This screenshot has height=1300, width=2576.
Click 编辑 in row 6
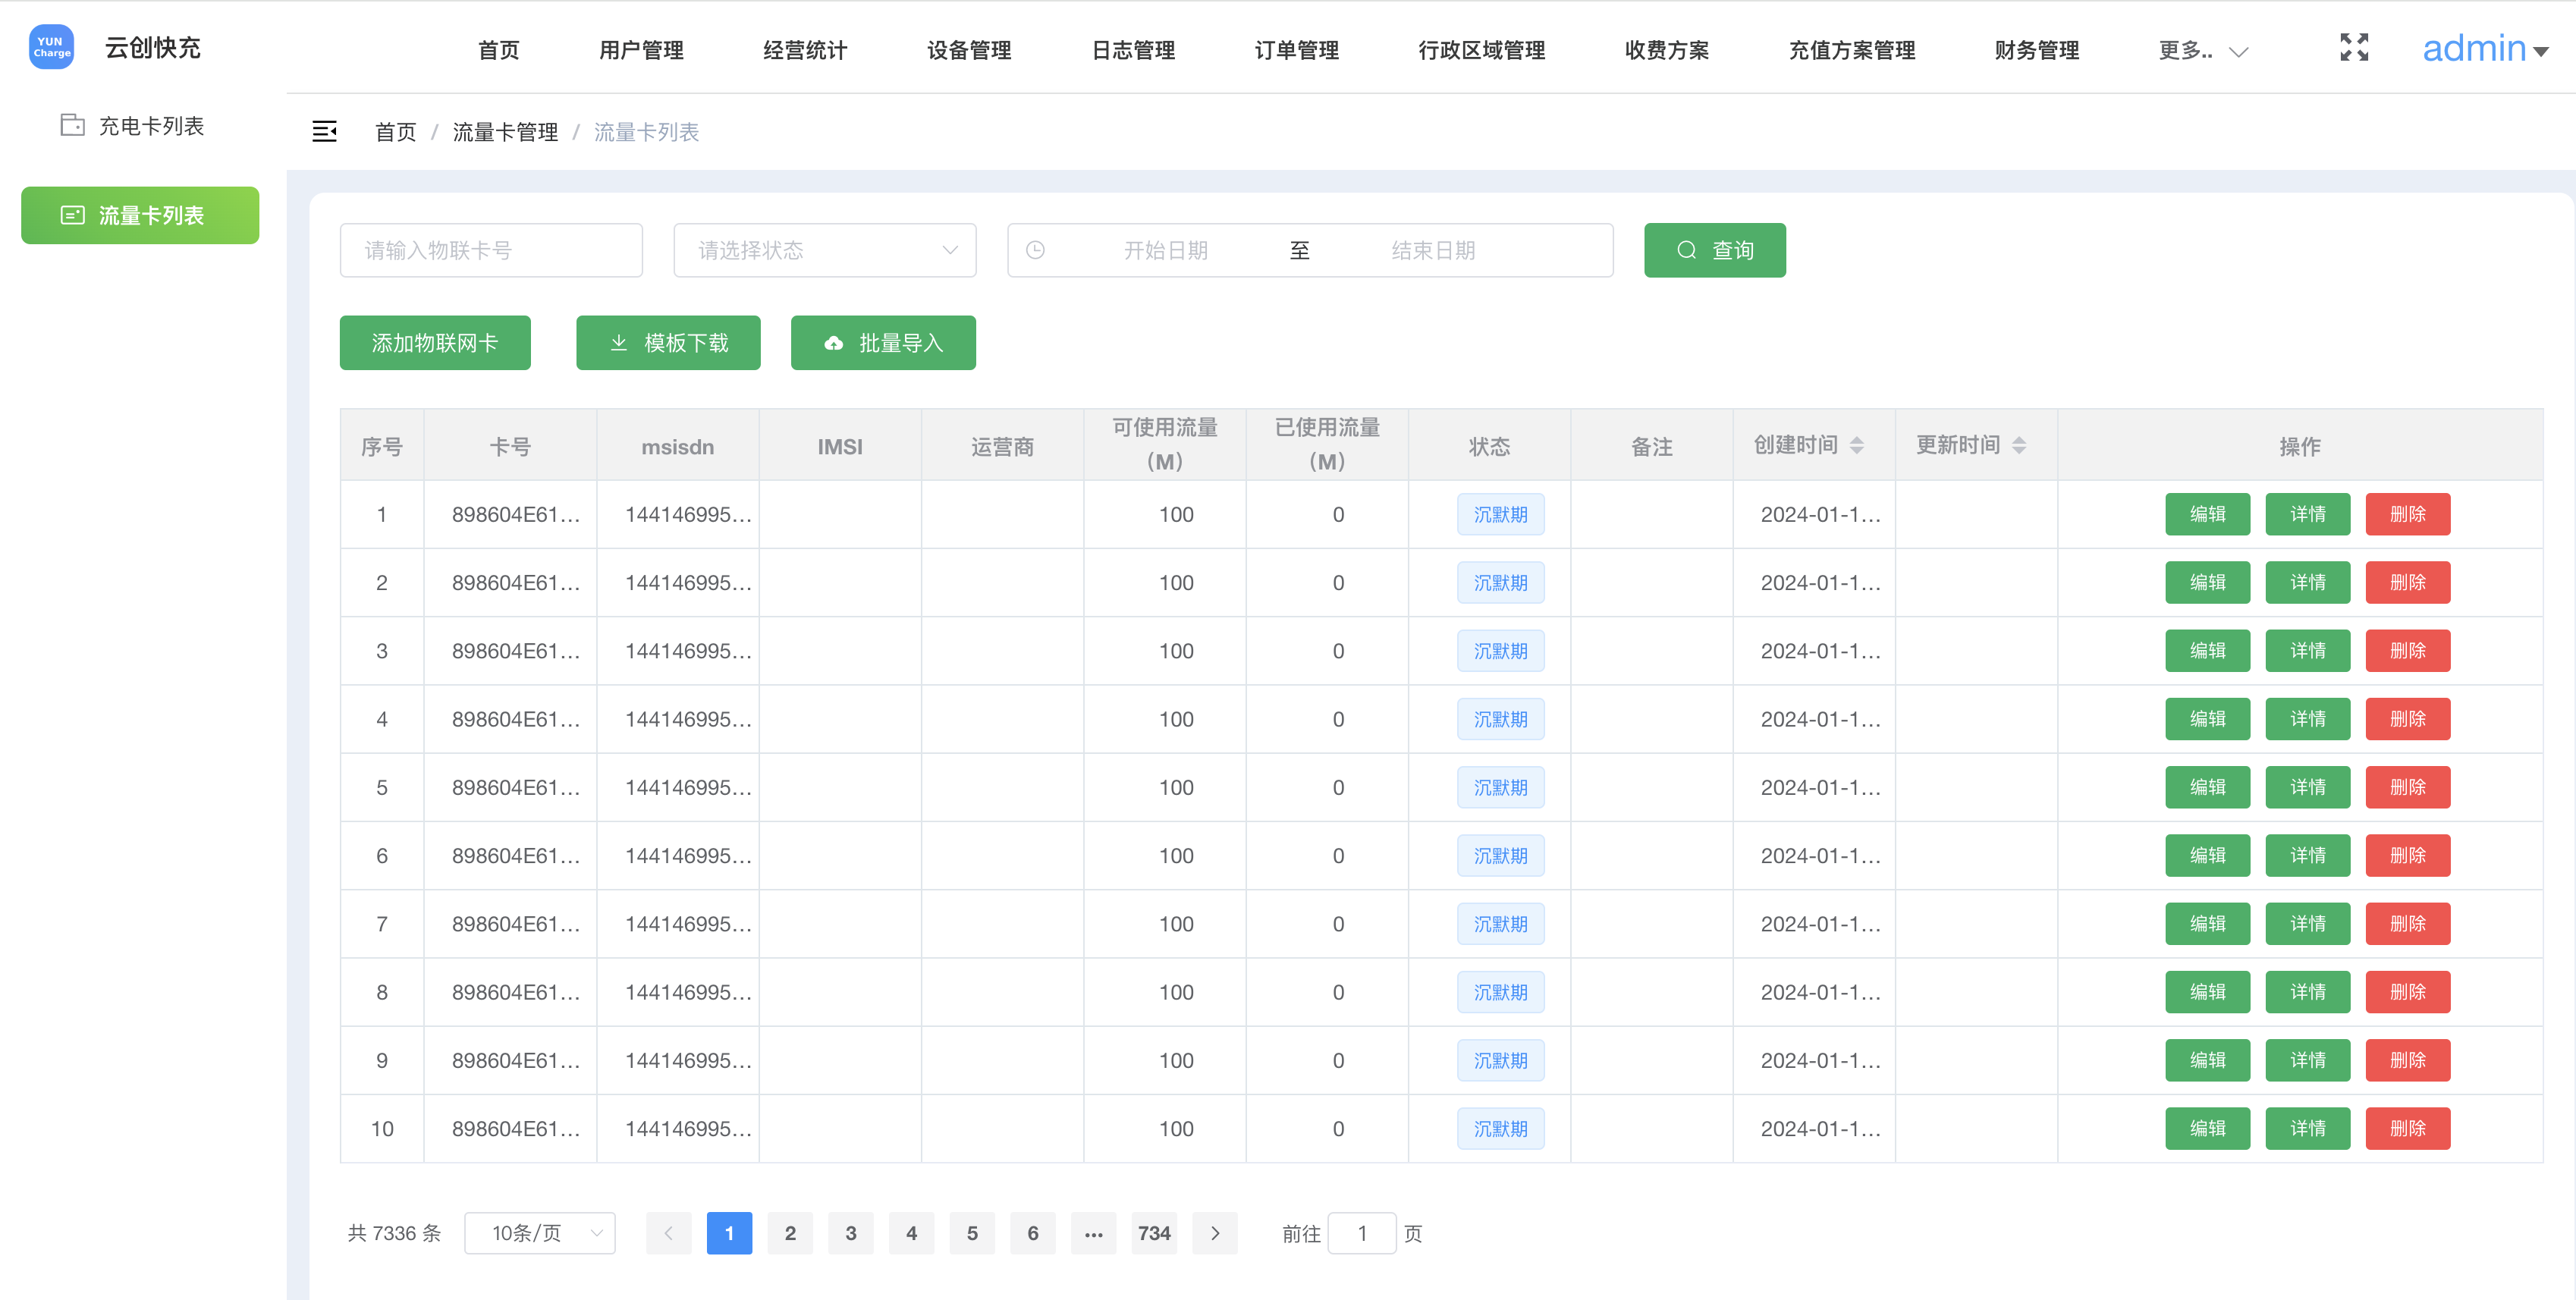coord(2207,855)
